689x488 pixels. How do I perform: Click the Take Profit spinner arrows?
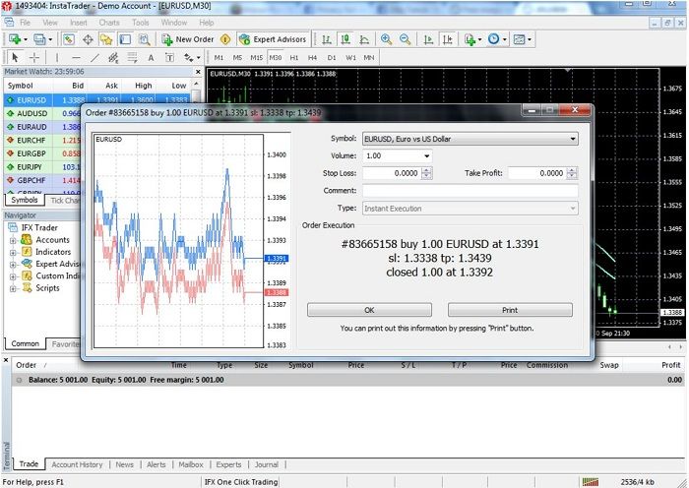(x=571, y=173)
